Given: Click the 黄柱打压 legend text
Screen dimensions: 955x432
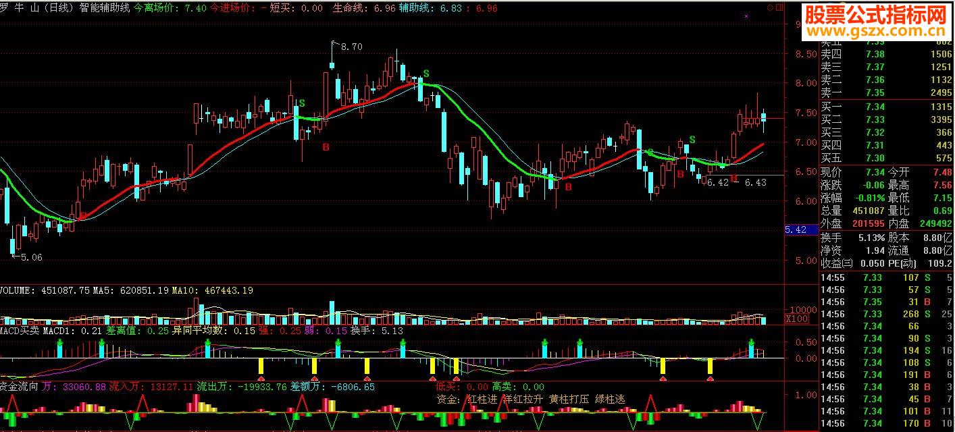Looking at the screenshot, I should click(569, 399).
